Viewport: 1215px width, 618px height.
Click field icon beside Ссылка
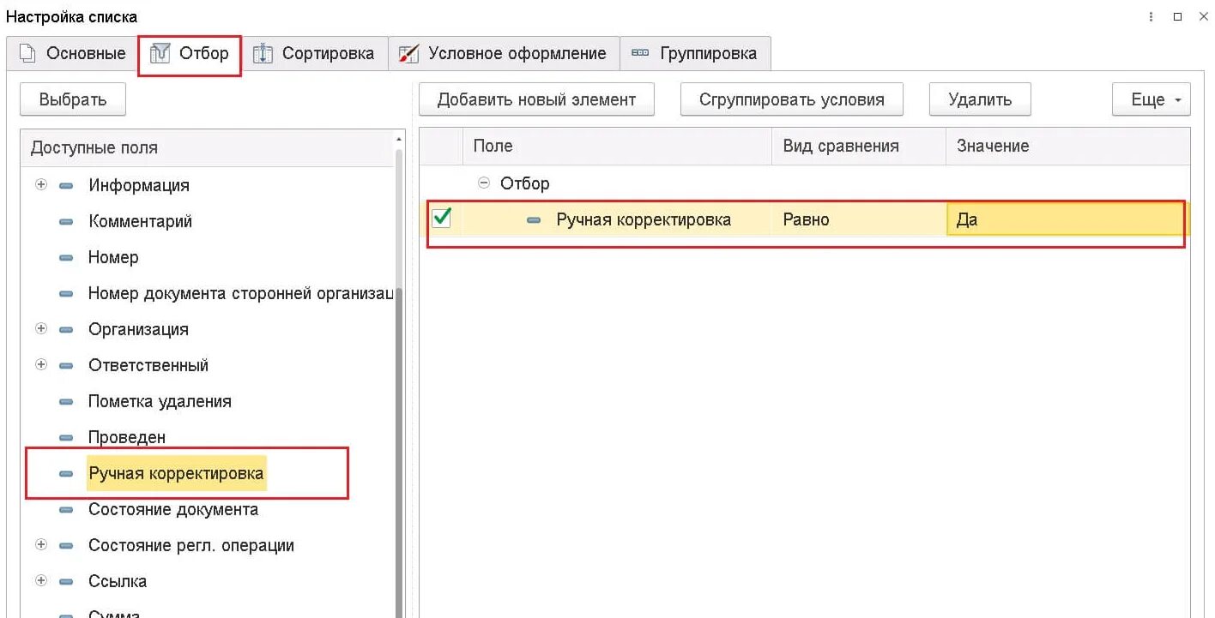click(66, 582)
